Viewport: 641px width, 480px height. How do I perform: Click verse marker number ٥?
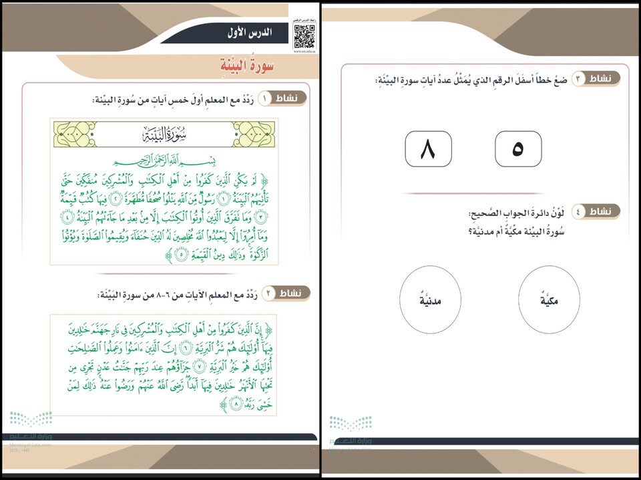182,255
